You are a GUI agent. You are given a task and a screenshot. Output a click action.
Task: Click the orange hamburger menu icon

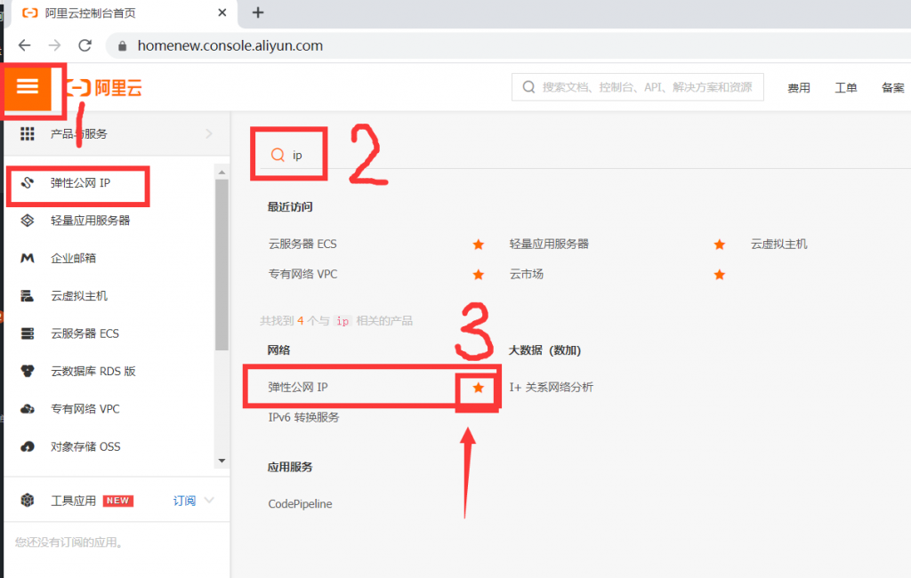coord(28,86)
